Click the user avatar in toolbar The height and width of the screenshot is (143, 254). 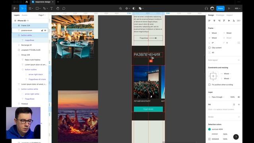(212, 8)
